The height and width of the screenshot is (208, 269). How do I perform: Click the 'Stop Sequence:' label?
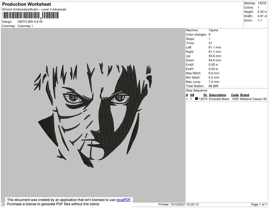pyautogui.click(x=197, y=91)
